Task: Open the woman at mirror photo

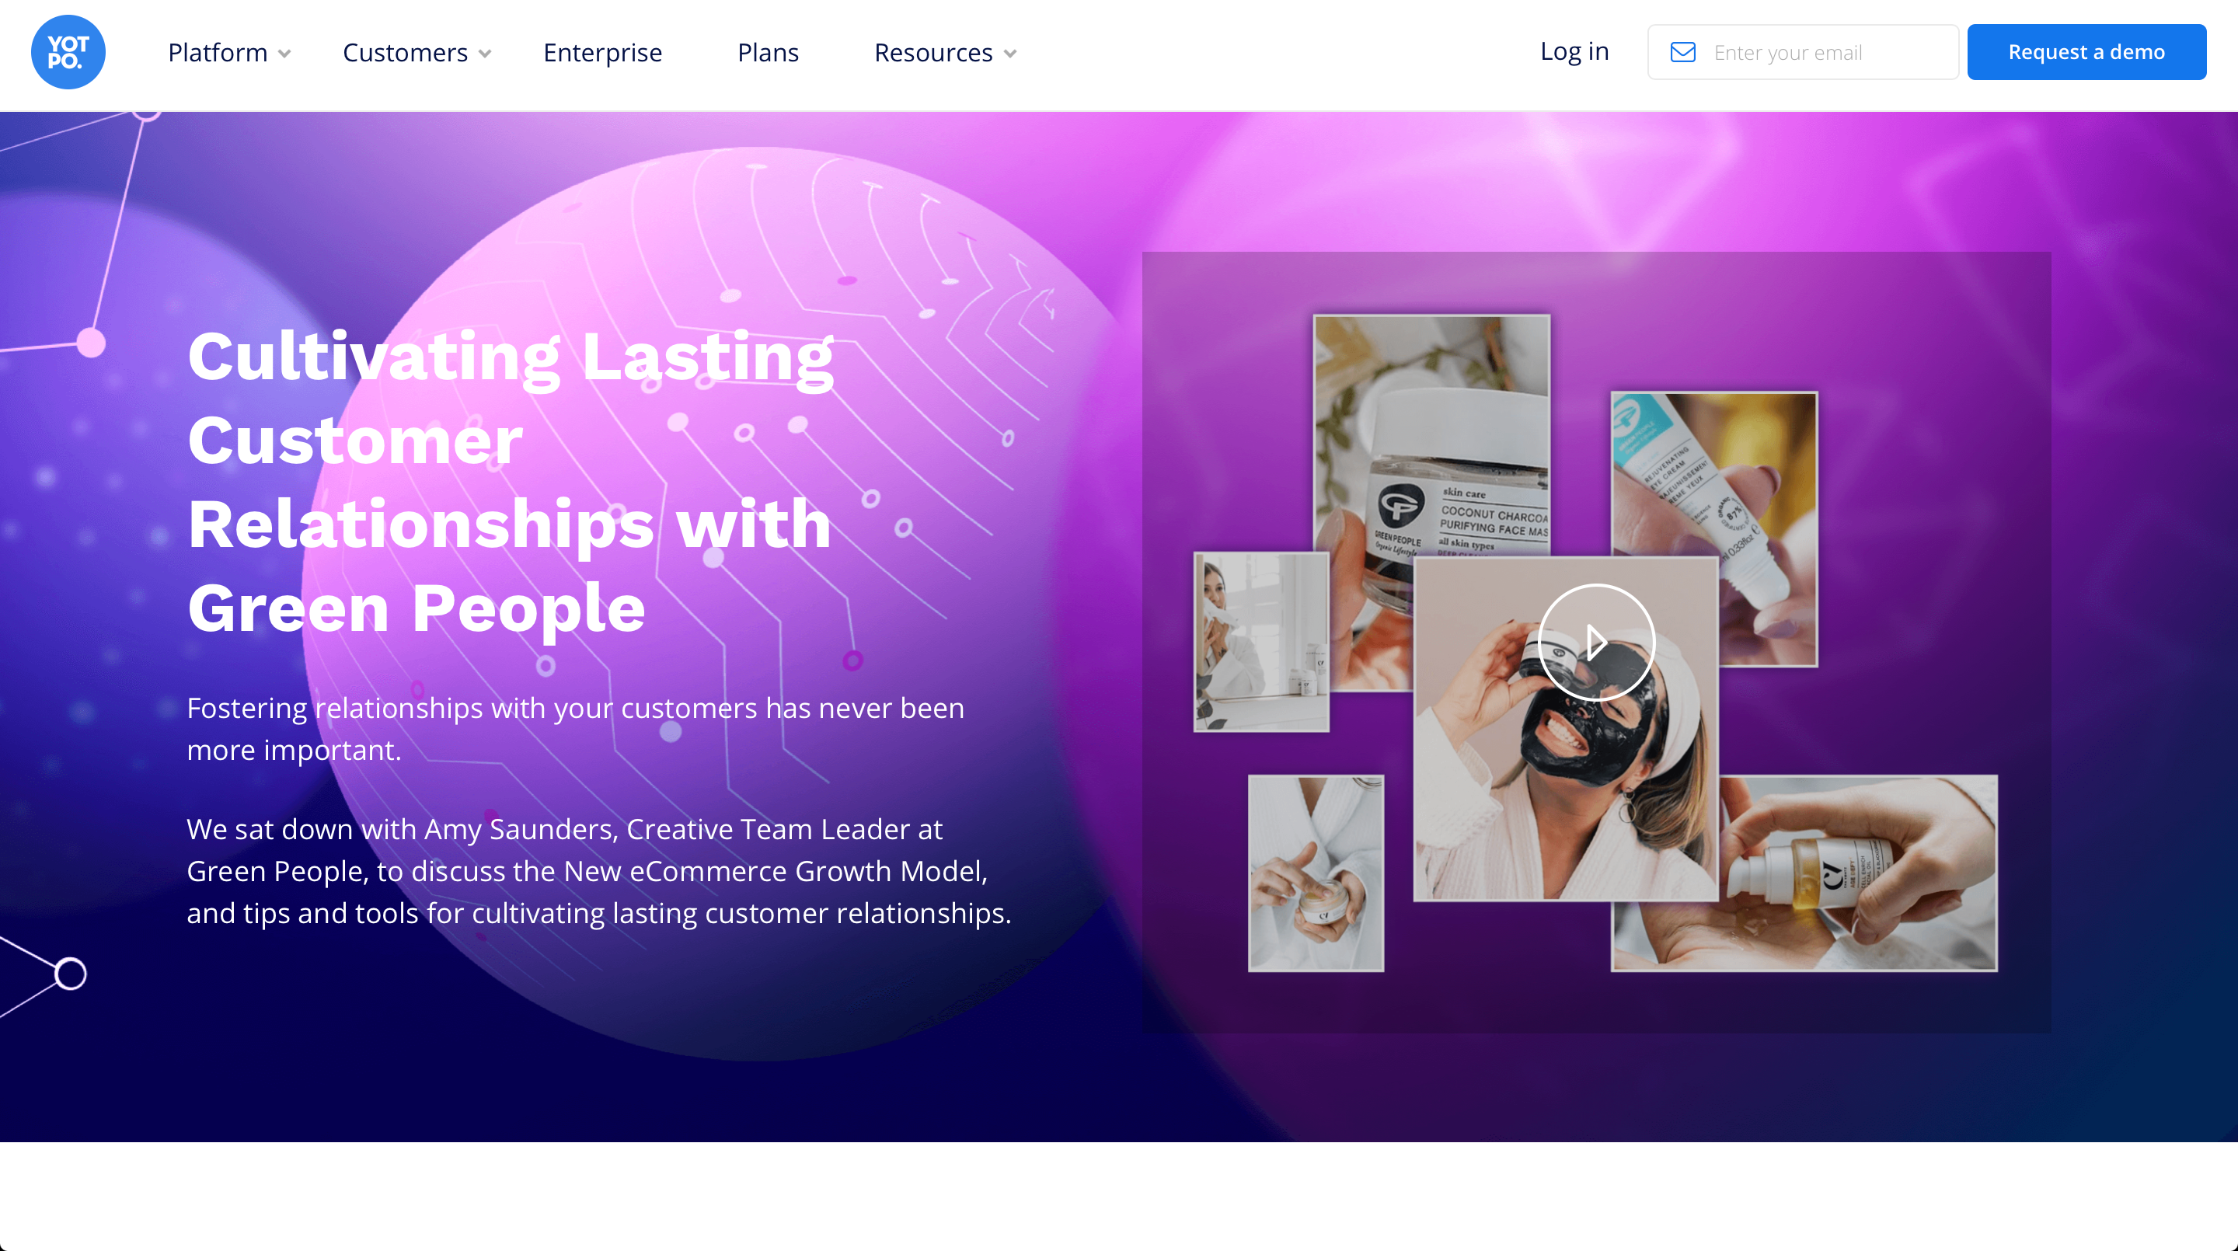Action: click(1260, 642)
